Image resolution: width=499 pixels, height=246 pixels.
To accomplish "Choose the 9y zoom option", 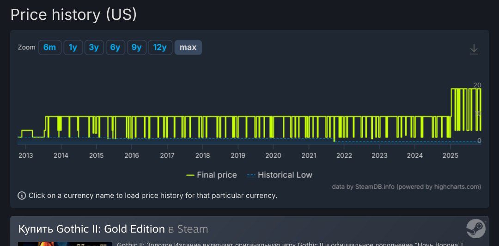I will [x=136, y=48].
